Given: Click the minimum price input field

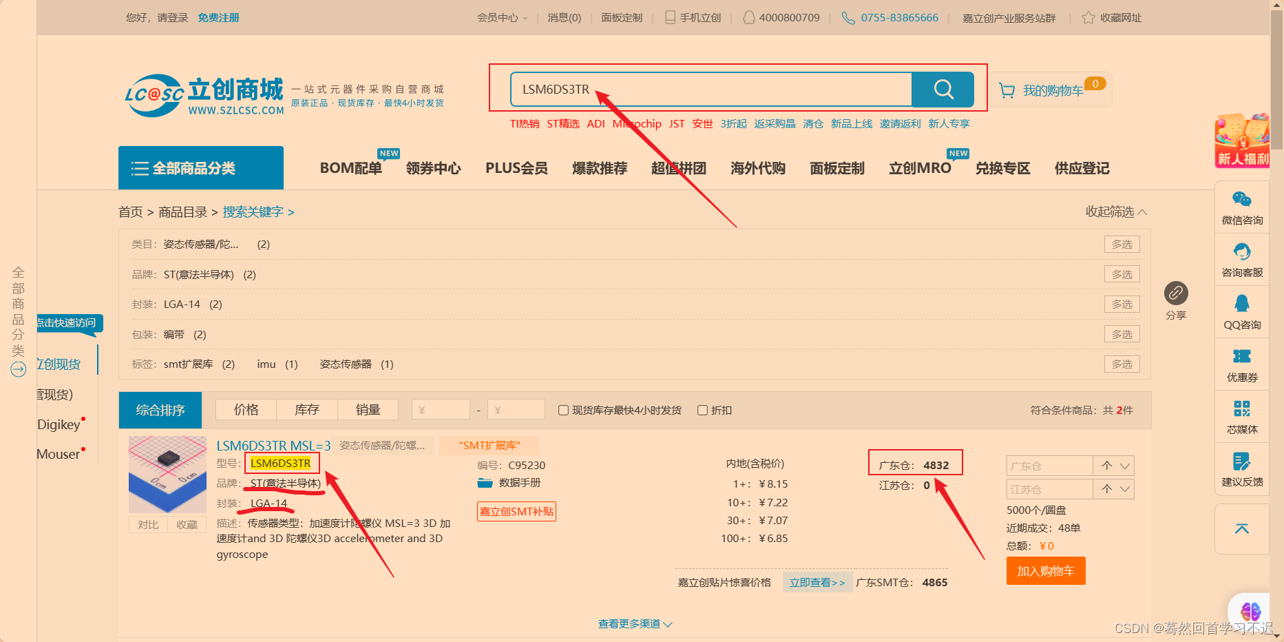Looking at the screenshot, I should tap(441, 410).
